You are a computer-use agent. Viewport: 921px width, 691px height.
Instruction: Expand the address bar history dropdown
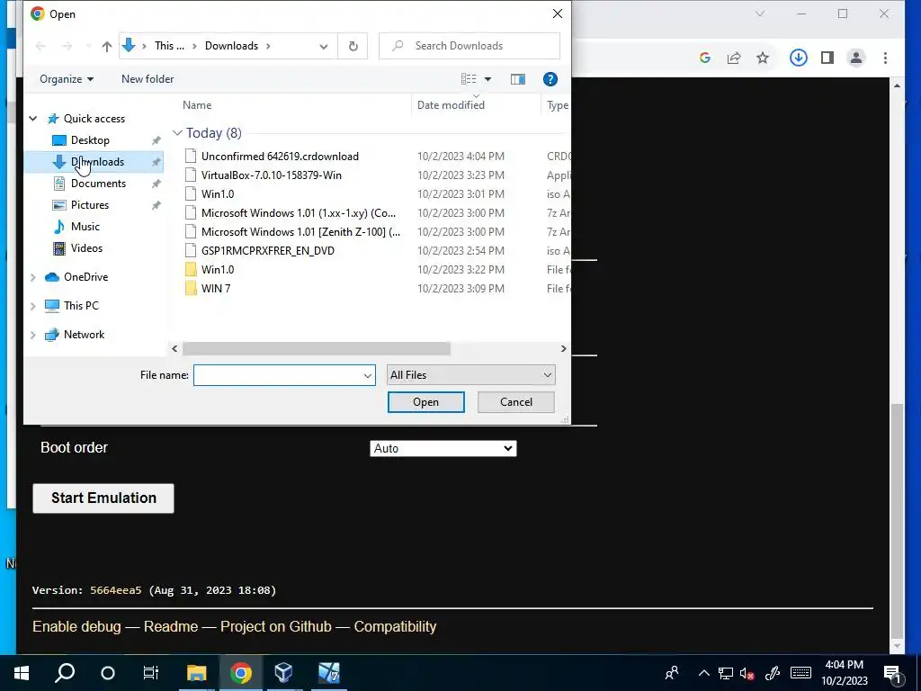(323, 47)
